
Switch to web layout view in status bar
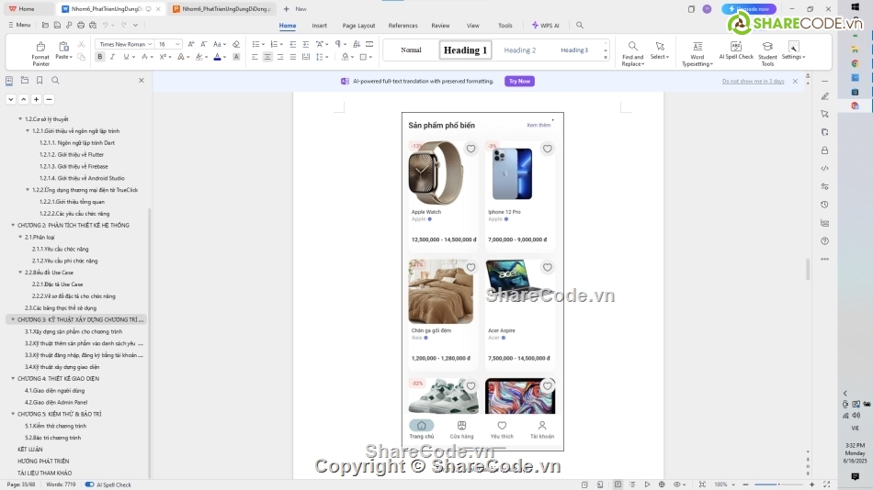click(x=662, y=484)
